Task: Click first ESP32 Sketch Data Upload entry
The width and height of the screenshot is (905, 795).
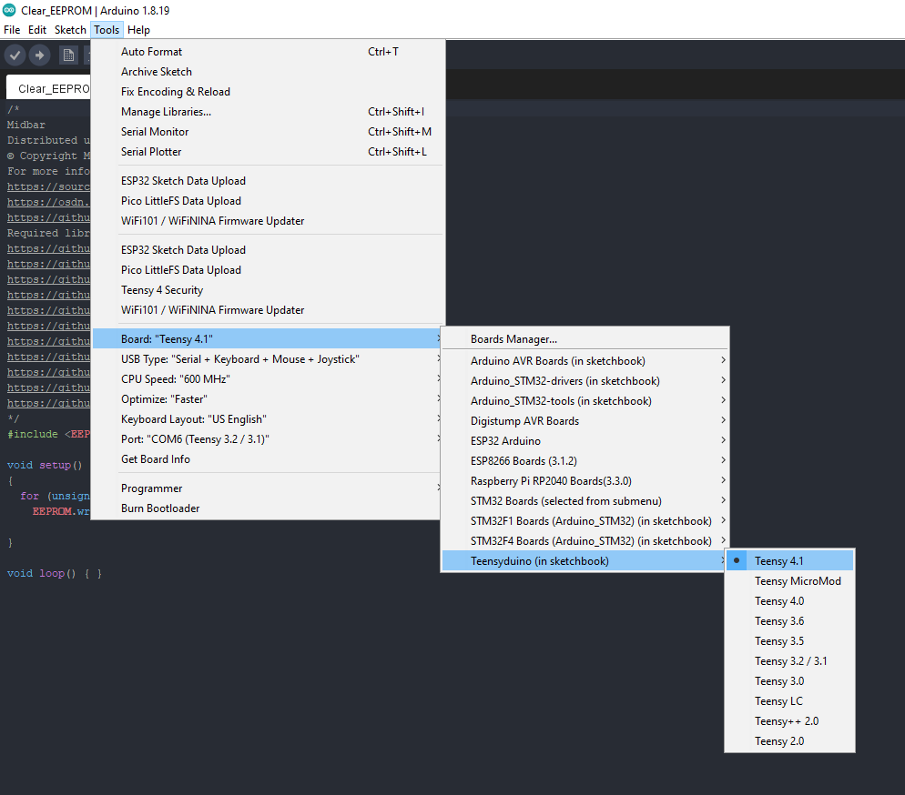Action: click(269, 181)
